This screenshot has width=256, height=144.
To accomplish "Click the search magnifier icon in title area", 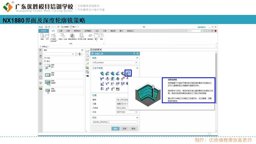I will coord(202,31).
